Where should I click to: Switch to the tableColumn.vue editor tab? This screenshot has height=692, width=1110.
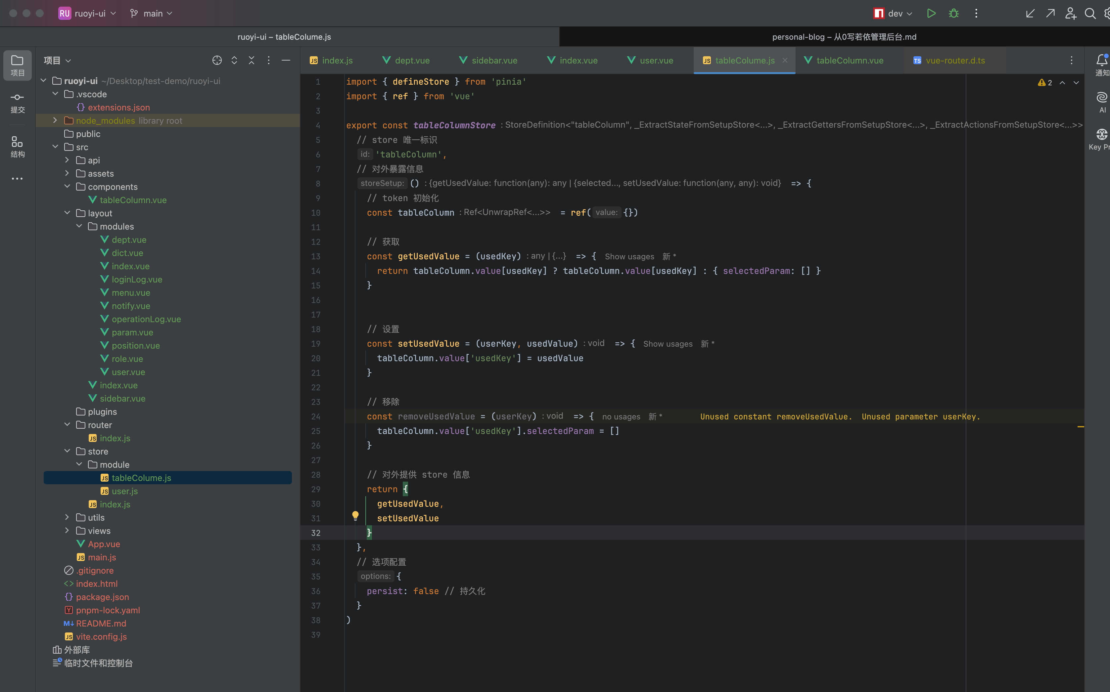pos(844,61)
